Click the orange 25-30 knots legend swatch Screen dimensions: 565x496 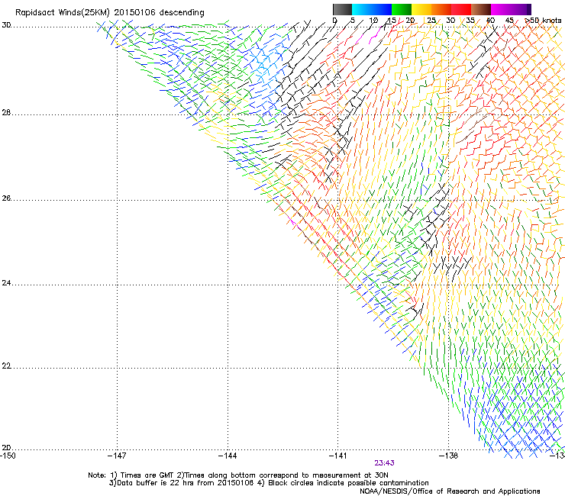[x=441, y=9]
